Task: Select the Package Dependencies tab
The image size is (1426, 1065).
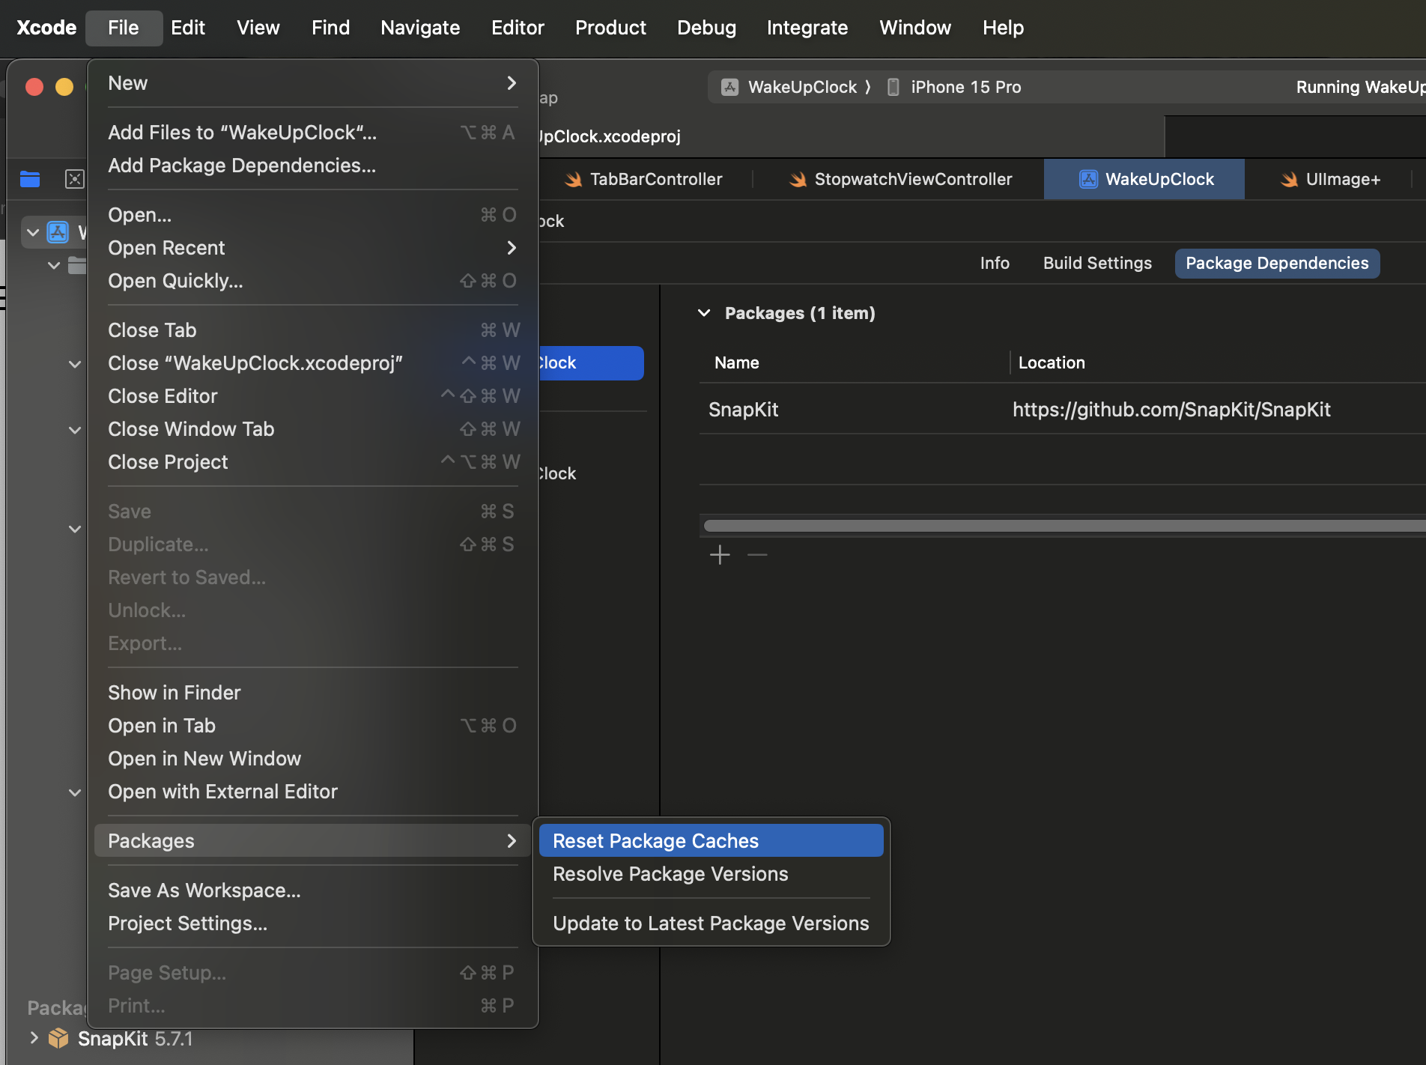Action: tap(1277, 263)
